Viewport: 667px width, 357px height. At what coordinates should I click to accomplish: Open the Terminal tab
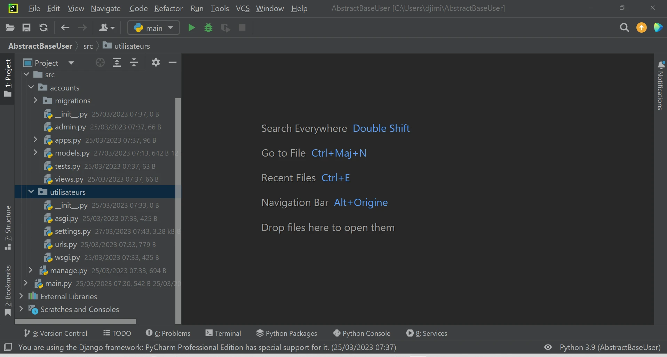click(223, 333)
